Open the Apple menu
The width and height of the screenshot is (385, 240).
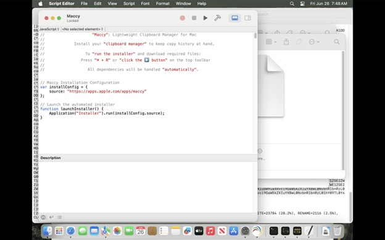(41, 4)
